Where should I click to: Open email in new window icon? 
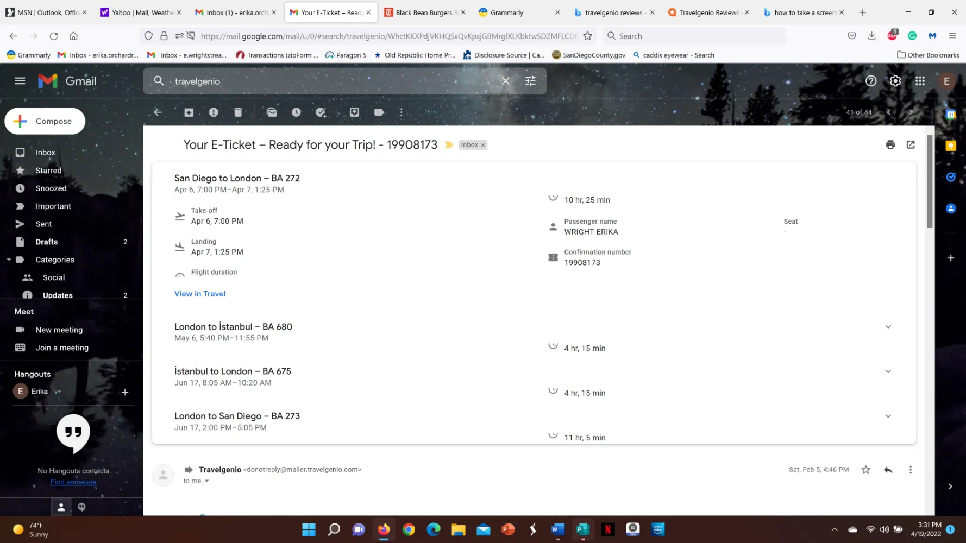911,144
